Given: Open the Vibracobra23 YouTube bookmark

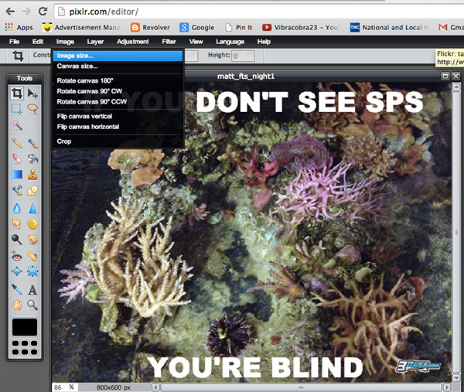Looking at the screenshot, I should [301, 28].
